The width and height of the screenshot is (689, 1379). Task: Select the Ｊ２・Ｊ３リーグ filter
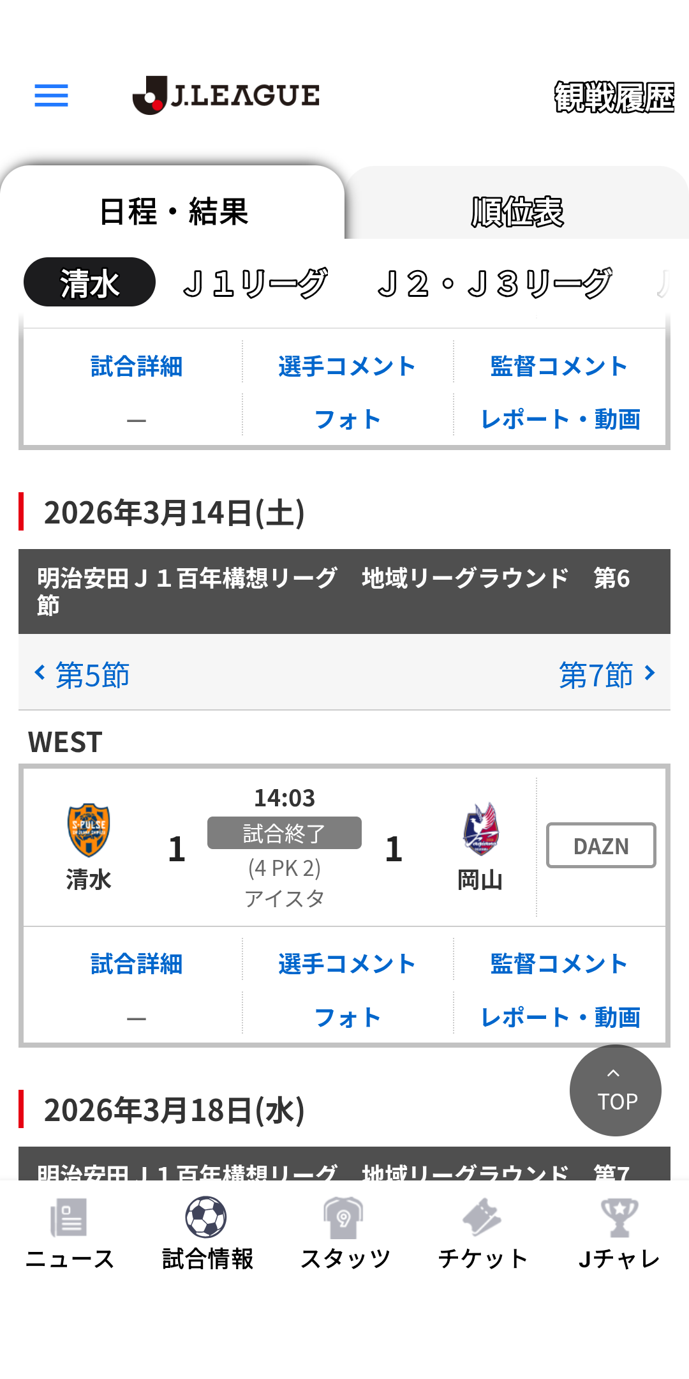point(494,283)
